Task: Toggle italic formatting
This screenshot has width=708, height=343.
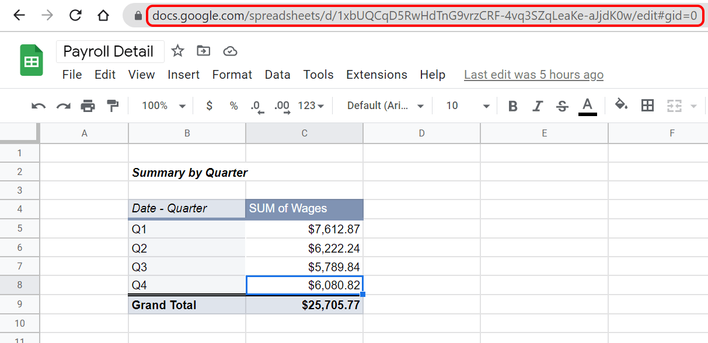Action: pyautogui.click(x=536, y=106)
